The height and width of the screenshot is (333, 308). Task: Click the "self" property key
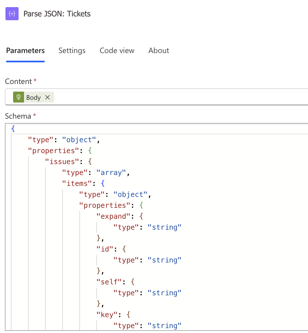pyautogui.click(x=109, y=282)
